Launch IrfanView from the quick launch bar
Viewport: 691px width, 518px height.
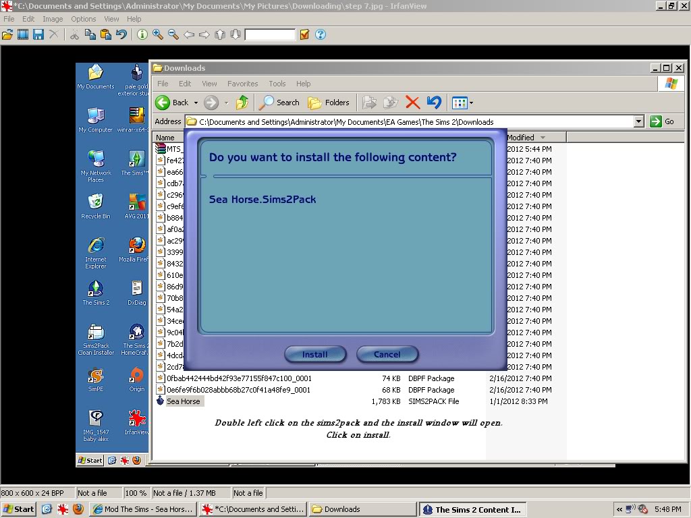point(63,509)
